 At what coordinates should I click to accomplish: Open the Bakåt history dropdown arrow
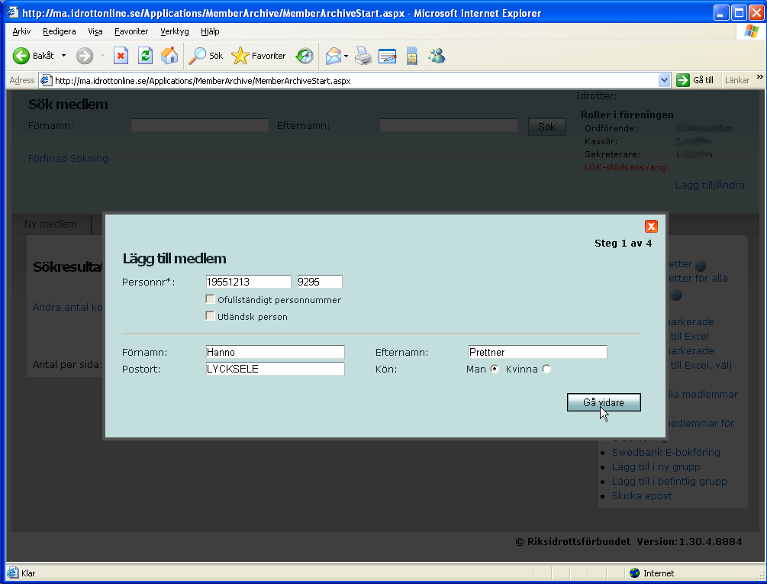click(63, 56)
